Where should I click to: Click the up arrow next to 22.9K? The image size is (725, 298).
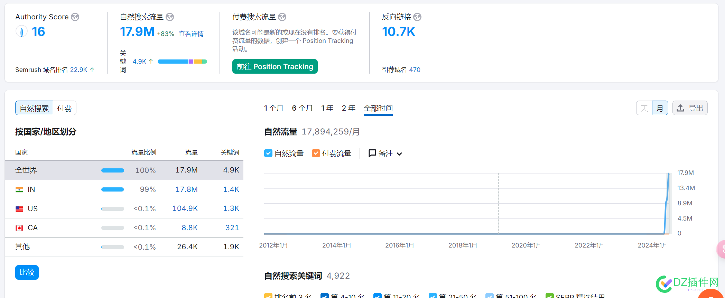pos(92,69)
